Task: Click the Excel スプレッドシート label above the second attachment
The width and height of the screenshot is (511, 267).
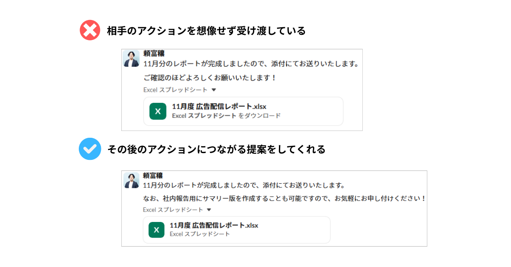Action: pos(173,210)
